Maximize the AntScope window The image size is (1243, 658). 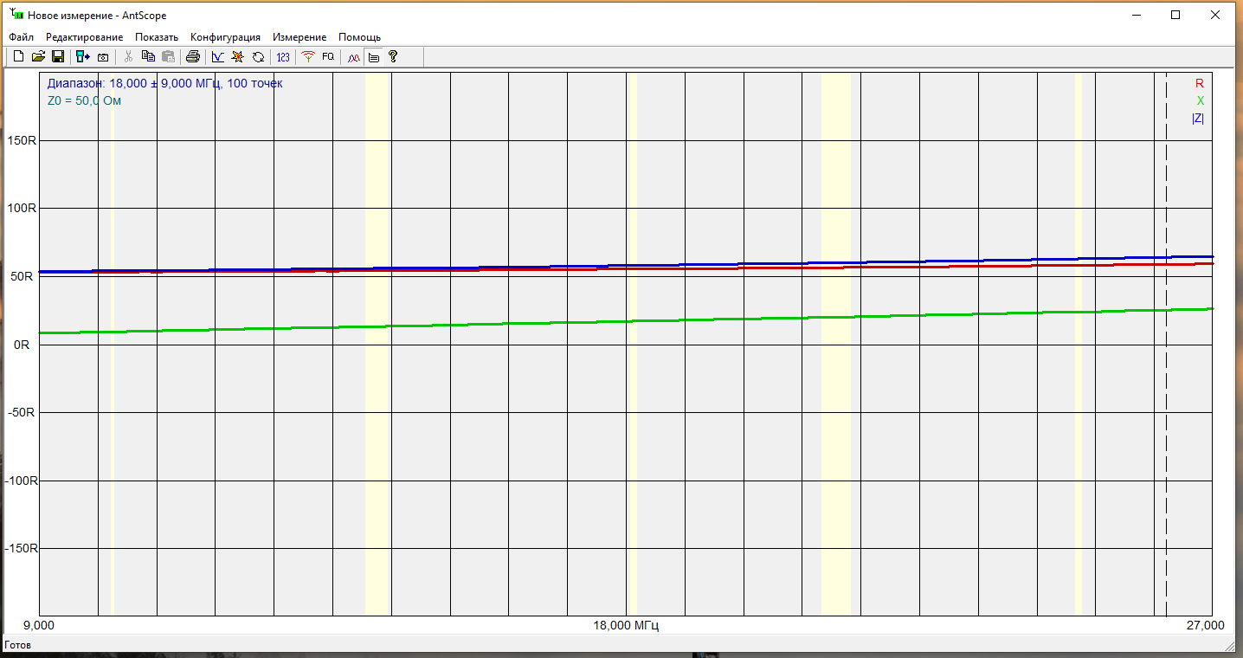point(1175,15)
